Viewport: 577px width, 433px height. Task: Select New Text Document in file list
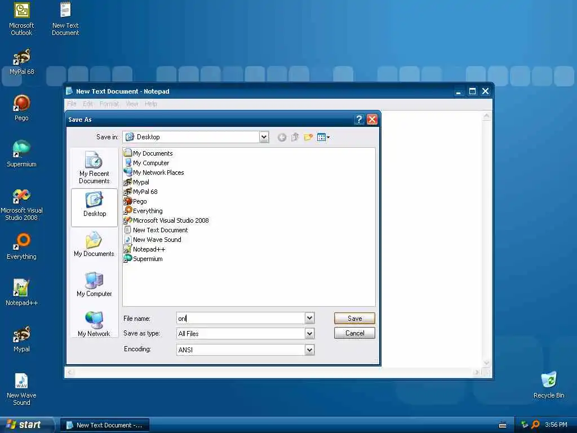click(x=156, y=230)
